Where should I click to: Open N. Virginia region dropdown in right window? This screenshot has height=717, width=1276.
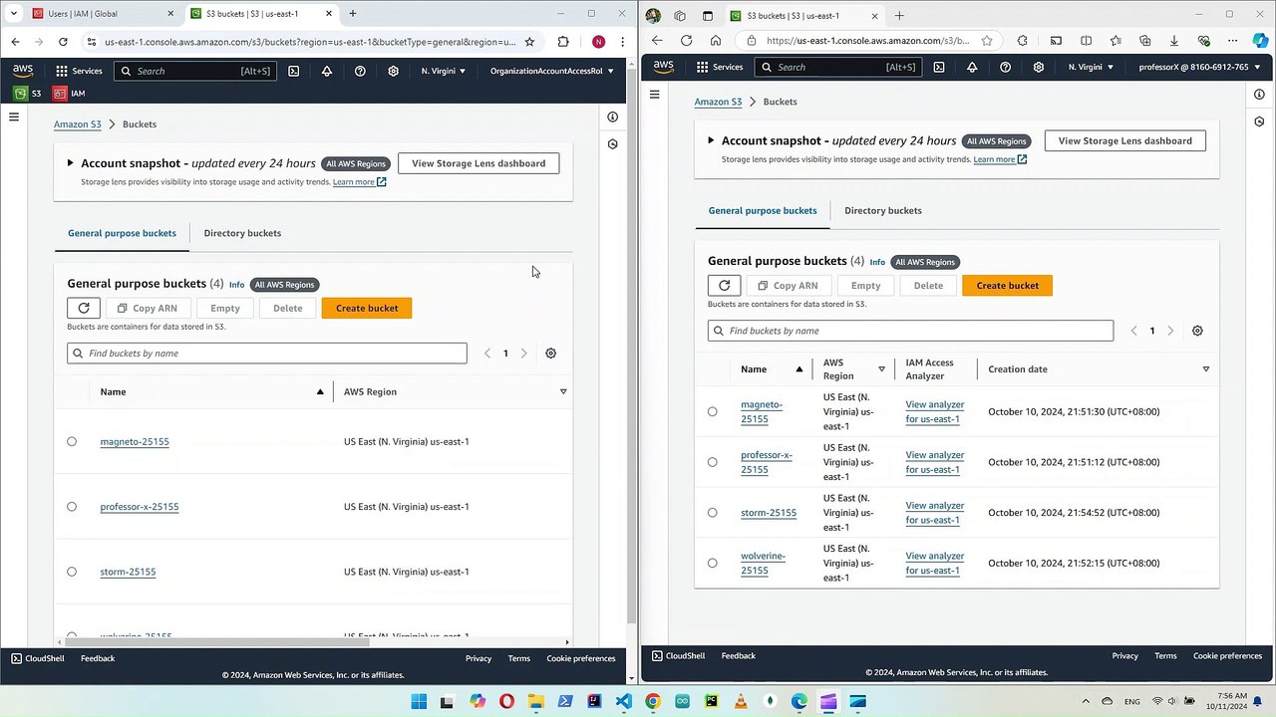(x=1090, y=67)
